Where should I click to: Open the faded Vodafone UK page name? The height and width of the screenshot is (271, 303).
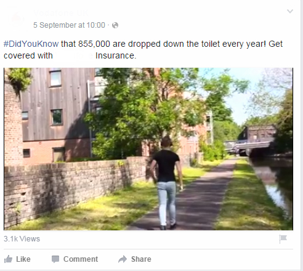coord(61,13)
